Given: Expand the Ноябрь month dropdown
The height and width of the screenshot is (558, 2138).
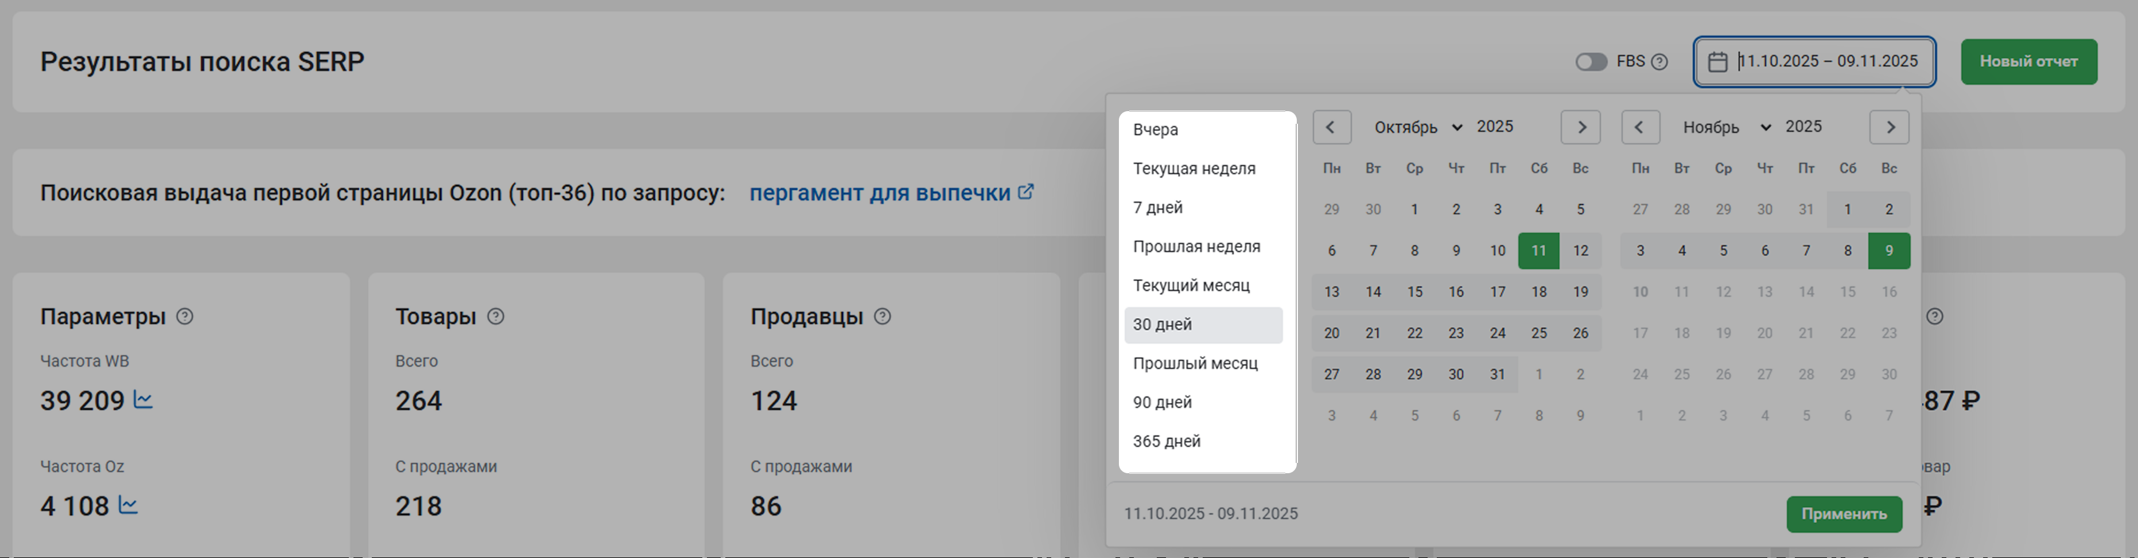Looking at the screenshot, I should click(x=1727, y=127).
